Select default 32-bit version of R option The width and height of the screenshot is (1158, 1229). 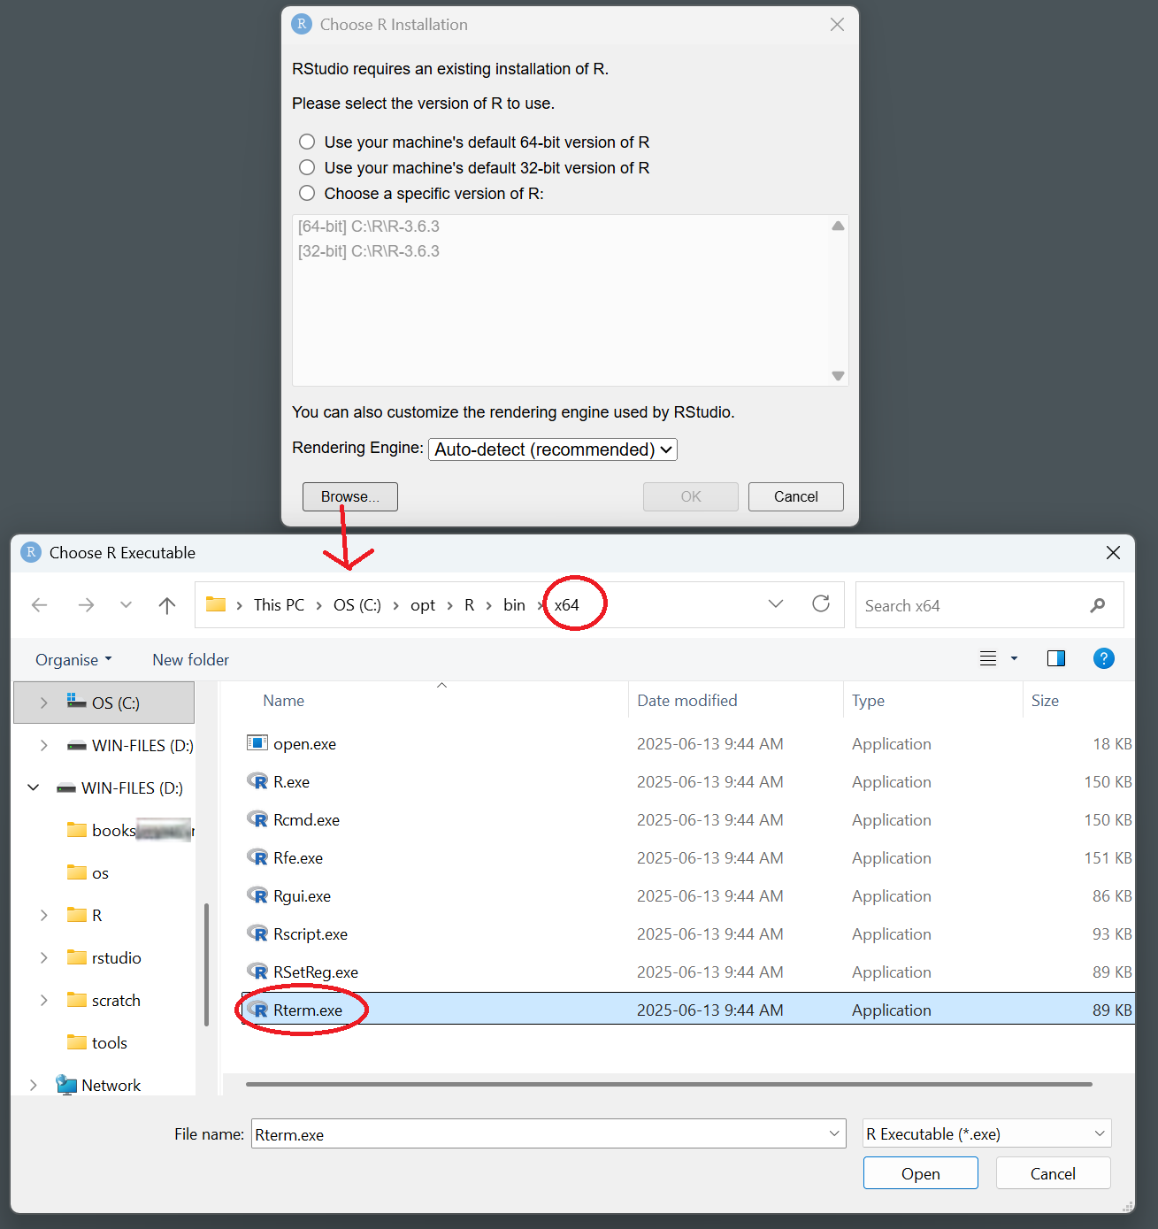(x=307, y=167)
